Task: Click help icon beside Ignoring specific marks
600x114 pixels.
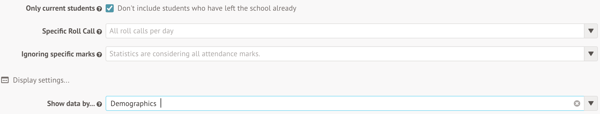Action: [x=99, y=55]
